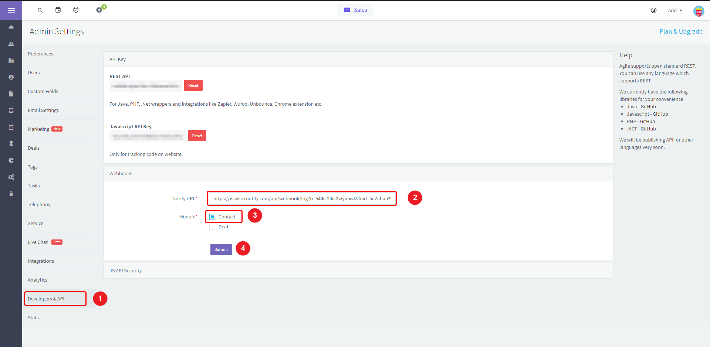Open the Sales module switcher
710x347 pixels.
point(355,10)
